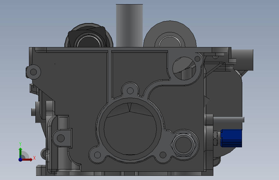The width and height of the screenshot is (279, 180).
Task: Select the blue component on the model's right side
Action: tap(231, 138)
